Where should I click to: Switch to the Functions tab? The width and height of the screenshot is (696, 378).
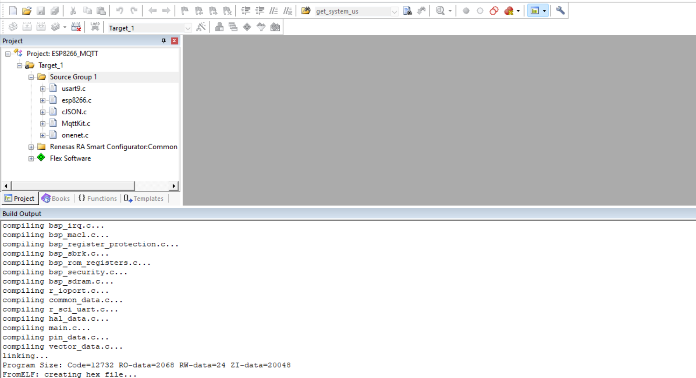pyautogui.click(x=97, y=198)
